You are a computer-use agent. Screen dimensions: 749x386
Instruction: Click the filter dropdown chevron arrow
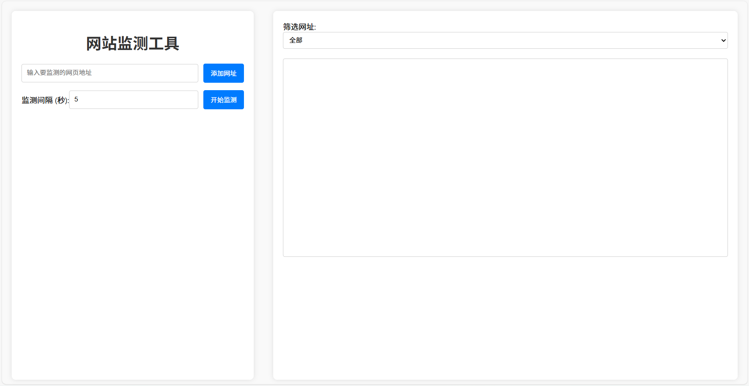(723, 41)
